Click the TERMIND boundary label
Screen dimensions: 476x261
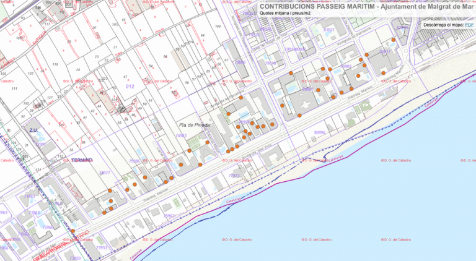81,160
